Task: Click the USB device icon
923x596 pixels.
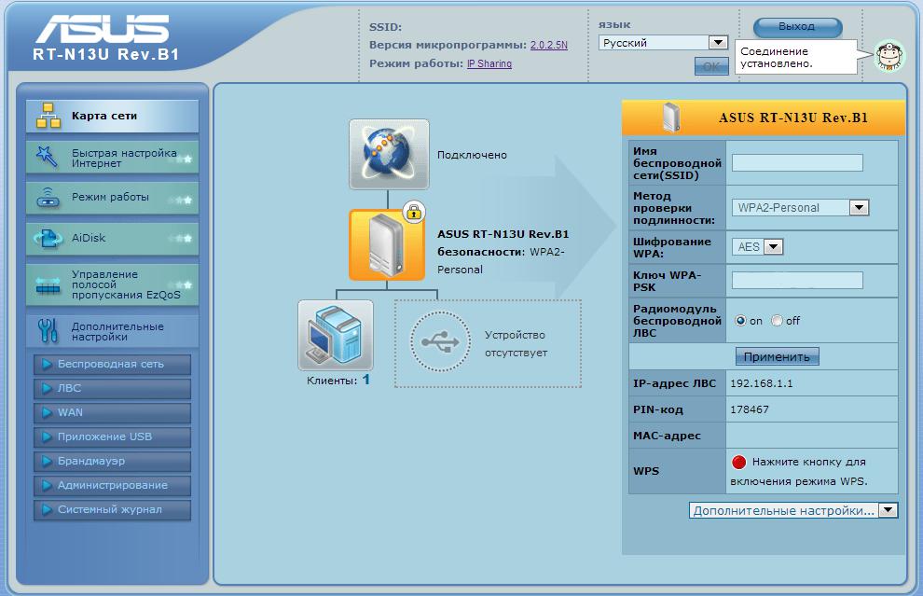Action: [440, 342]
